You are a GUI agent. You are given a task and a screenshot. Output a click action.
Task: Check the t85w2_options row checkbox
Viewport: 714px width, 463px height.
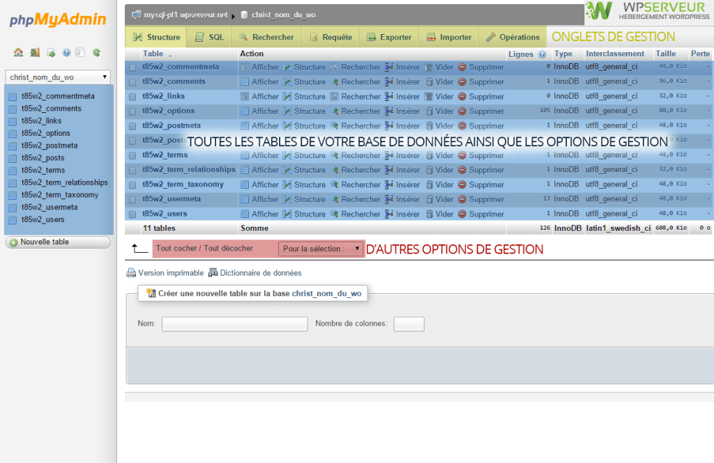click(x=132, y=111)
